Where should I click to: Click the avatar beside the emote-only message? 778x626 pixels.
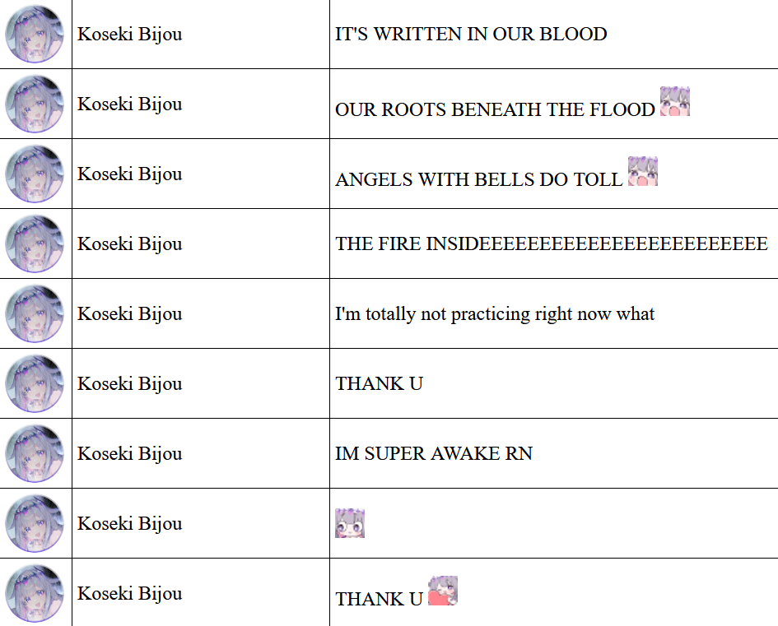tap(35, 523)
